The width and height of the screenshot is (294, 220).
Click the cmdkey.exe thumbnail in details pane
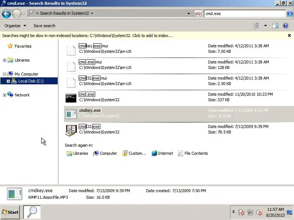point(15,194)
